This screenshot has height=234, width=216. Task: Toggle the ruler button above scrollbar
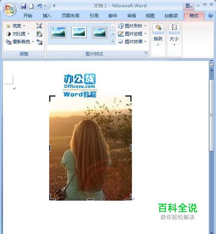point(212,64)
